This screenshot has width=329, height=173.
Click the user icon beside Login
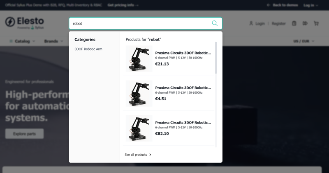click(x=251, y=23)
